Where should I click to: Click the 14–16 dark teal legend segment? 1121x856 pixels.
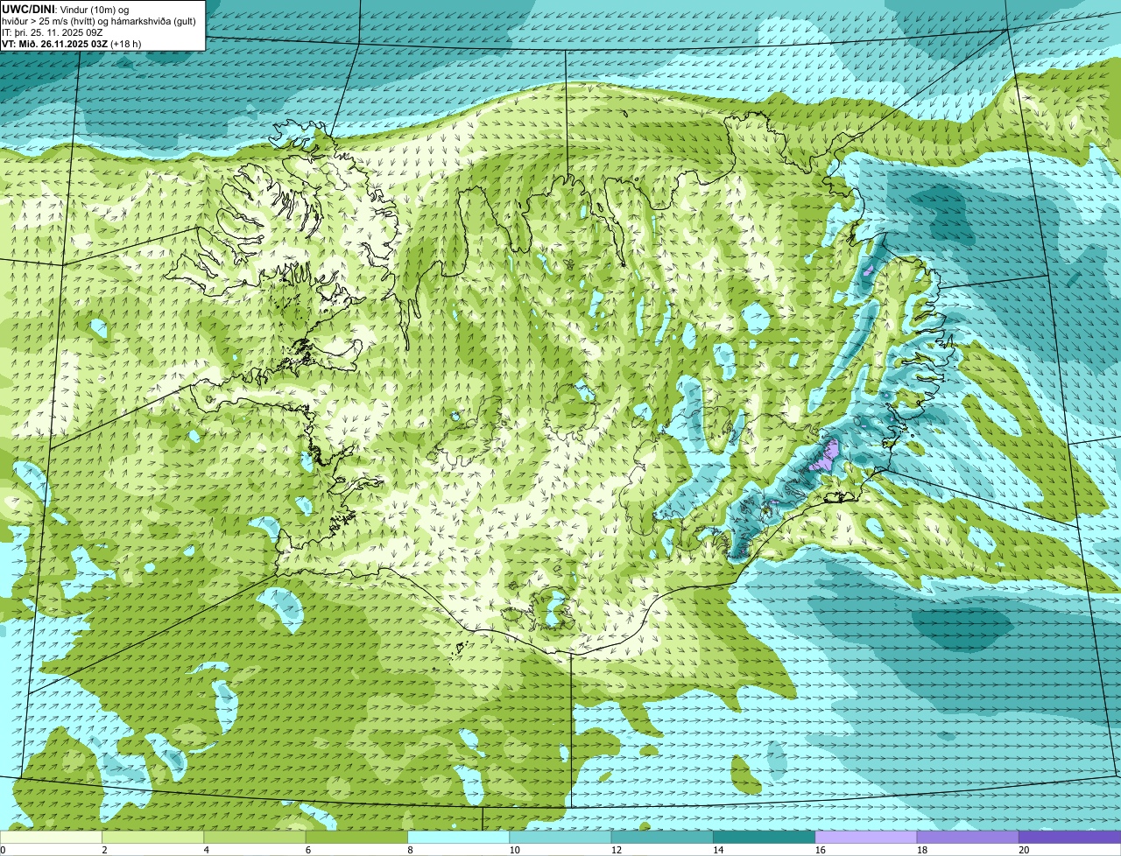tap(764, 837)
